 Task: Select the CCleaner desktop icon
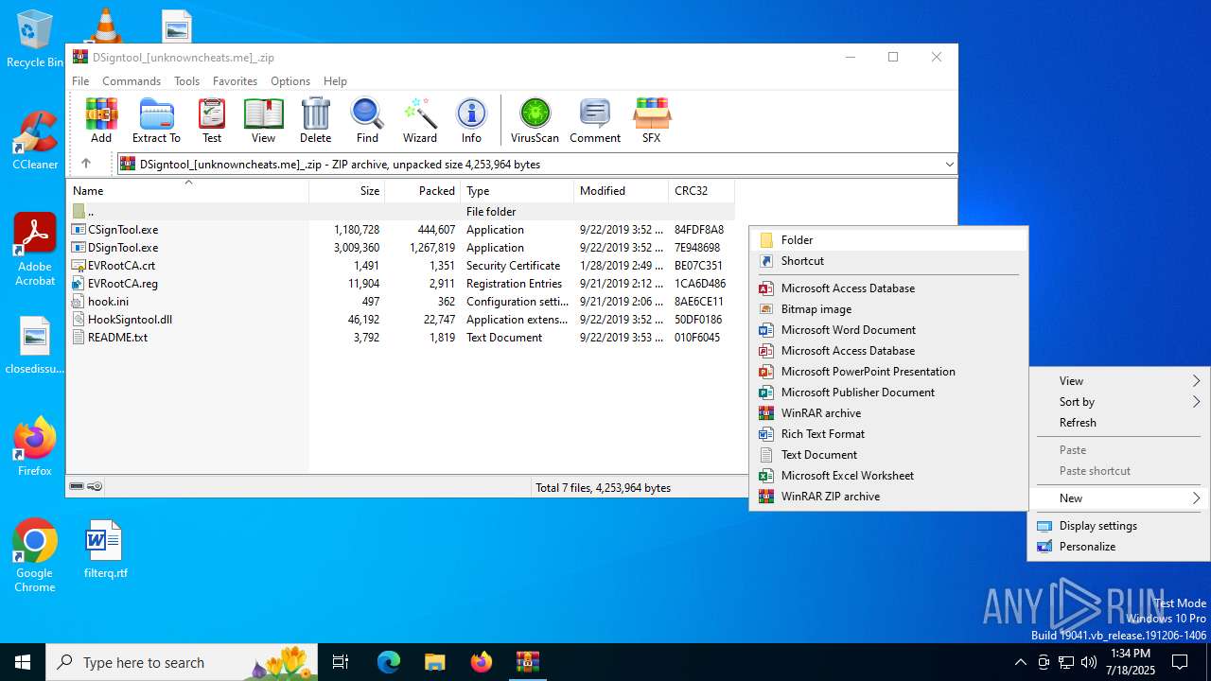point(35,140)
